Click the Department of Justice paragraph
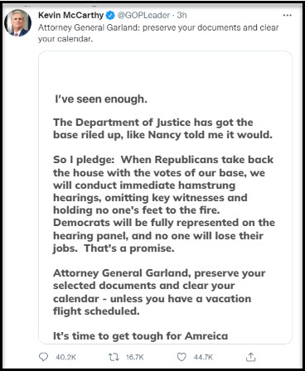The height and width of the screenshot is (371, 305). [x=162, y=128]
